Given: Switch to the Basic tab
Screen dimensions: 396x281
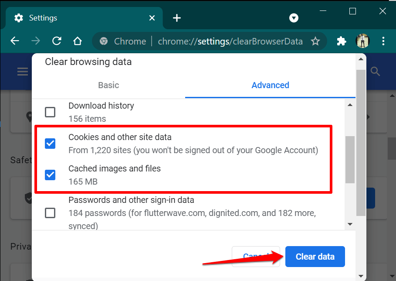Looking at the screenshot, I should [x=108, y=85].
